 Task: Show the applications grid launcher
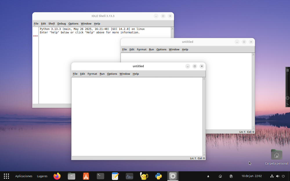tap(6, 176)
